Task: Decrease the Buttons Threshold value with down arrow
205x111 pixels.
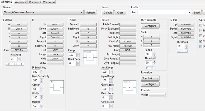Action: pyautogui.click(x=19, y=60)
